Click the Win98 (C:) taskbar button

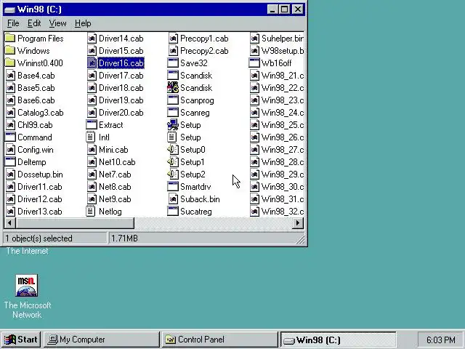(x=338, y=340)
